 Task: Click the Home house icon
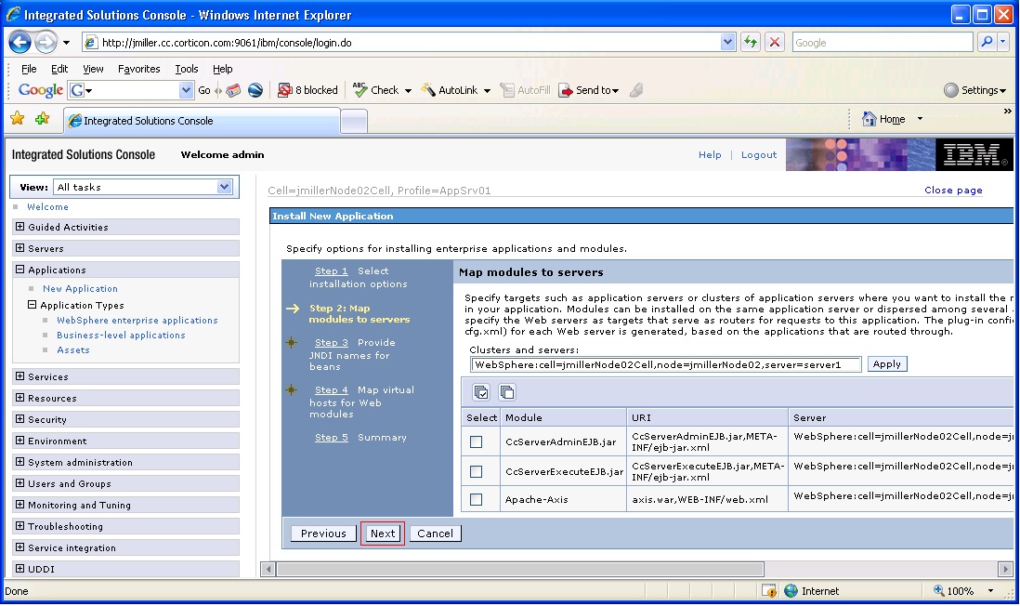(x=870, y=118)
